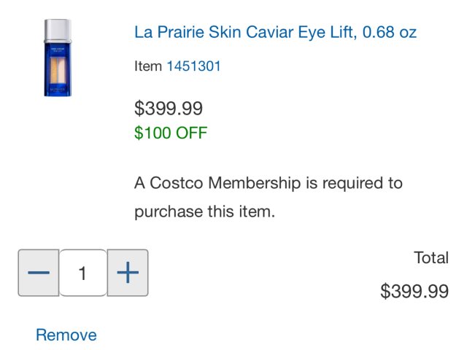Image resolution: width=467 pixels, height=350 pixels.
Task: Select the quantity box between minus and plus
Action: pos(82,273)
